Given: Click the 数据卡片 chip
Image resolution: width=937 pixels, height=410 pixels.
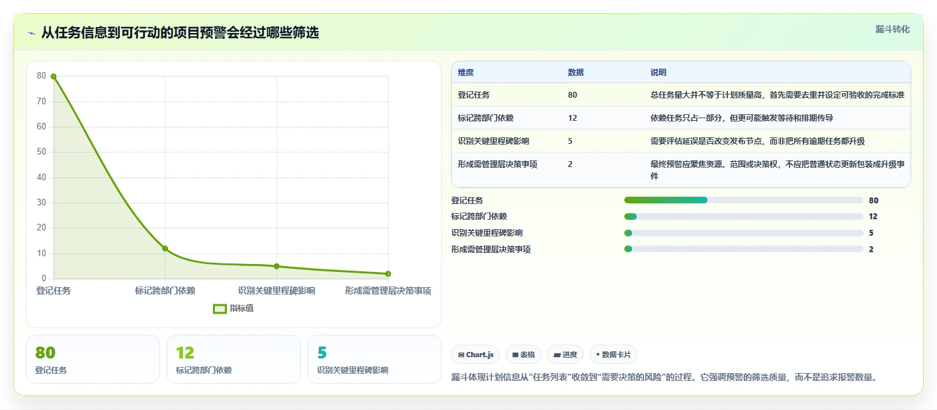Looking at the screenshot, I should pos(613,355).
